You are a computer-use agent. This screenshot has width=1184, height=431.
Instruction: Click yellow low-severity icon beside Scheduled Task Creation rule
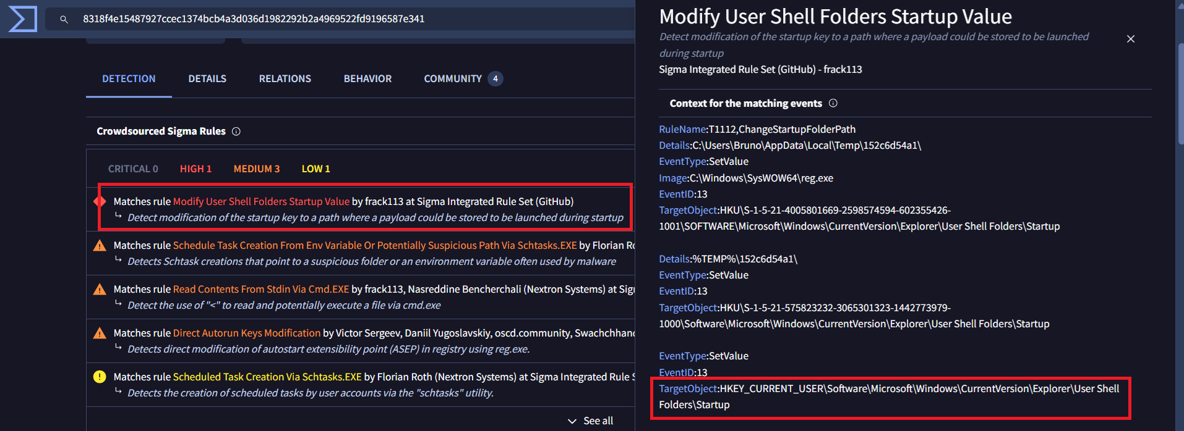100,377
